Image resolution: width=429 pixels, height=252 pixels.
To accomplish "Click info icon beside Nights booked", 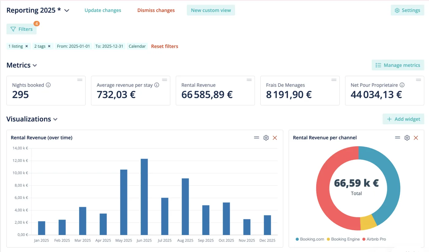I will coord(48,85).
